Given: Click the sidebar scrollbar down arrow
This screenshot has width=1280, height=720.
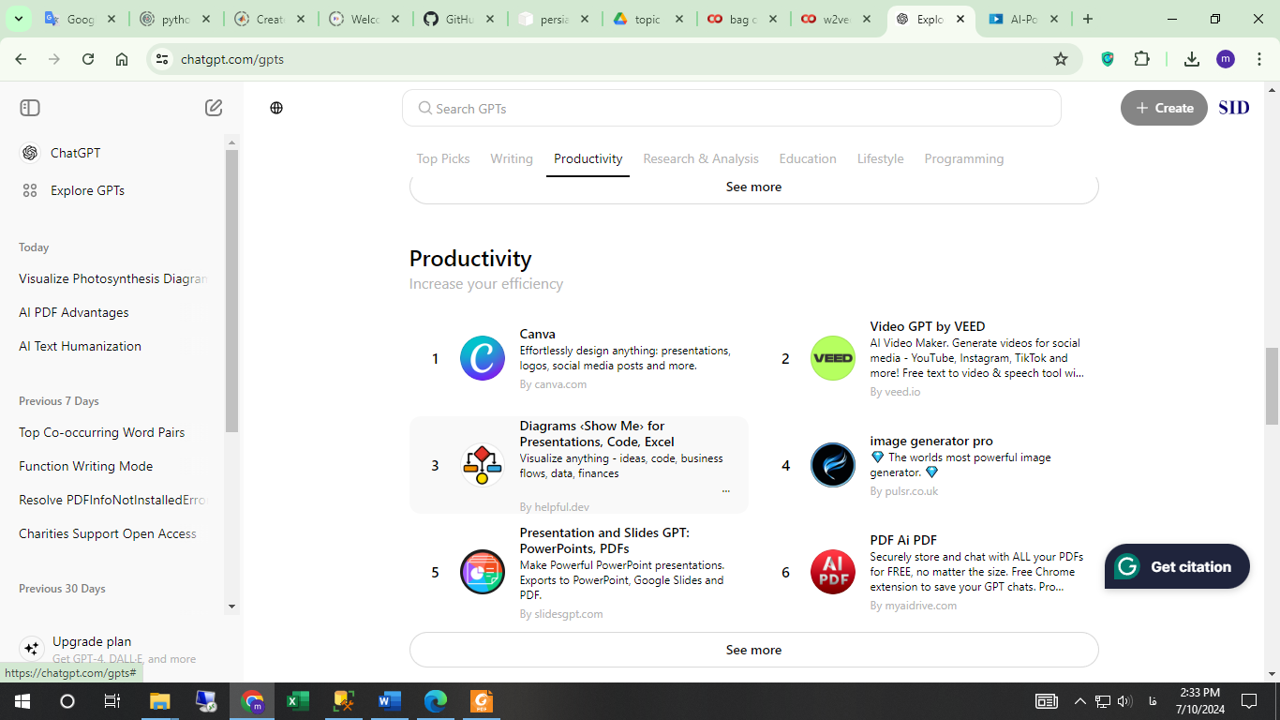Looking at the screenshot, I should tap(232, 606).
